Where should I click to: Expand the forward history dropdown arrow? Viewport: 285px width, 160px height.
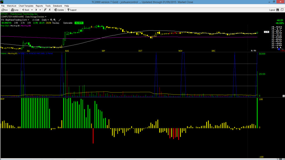point(40,10)
